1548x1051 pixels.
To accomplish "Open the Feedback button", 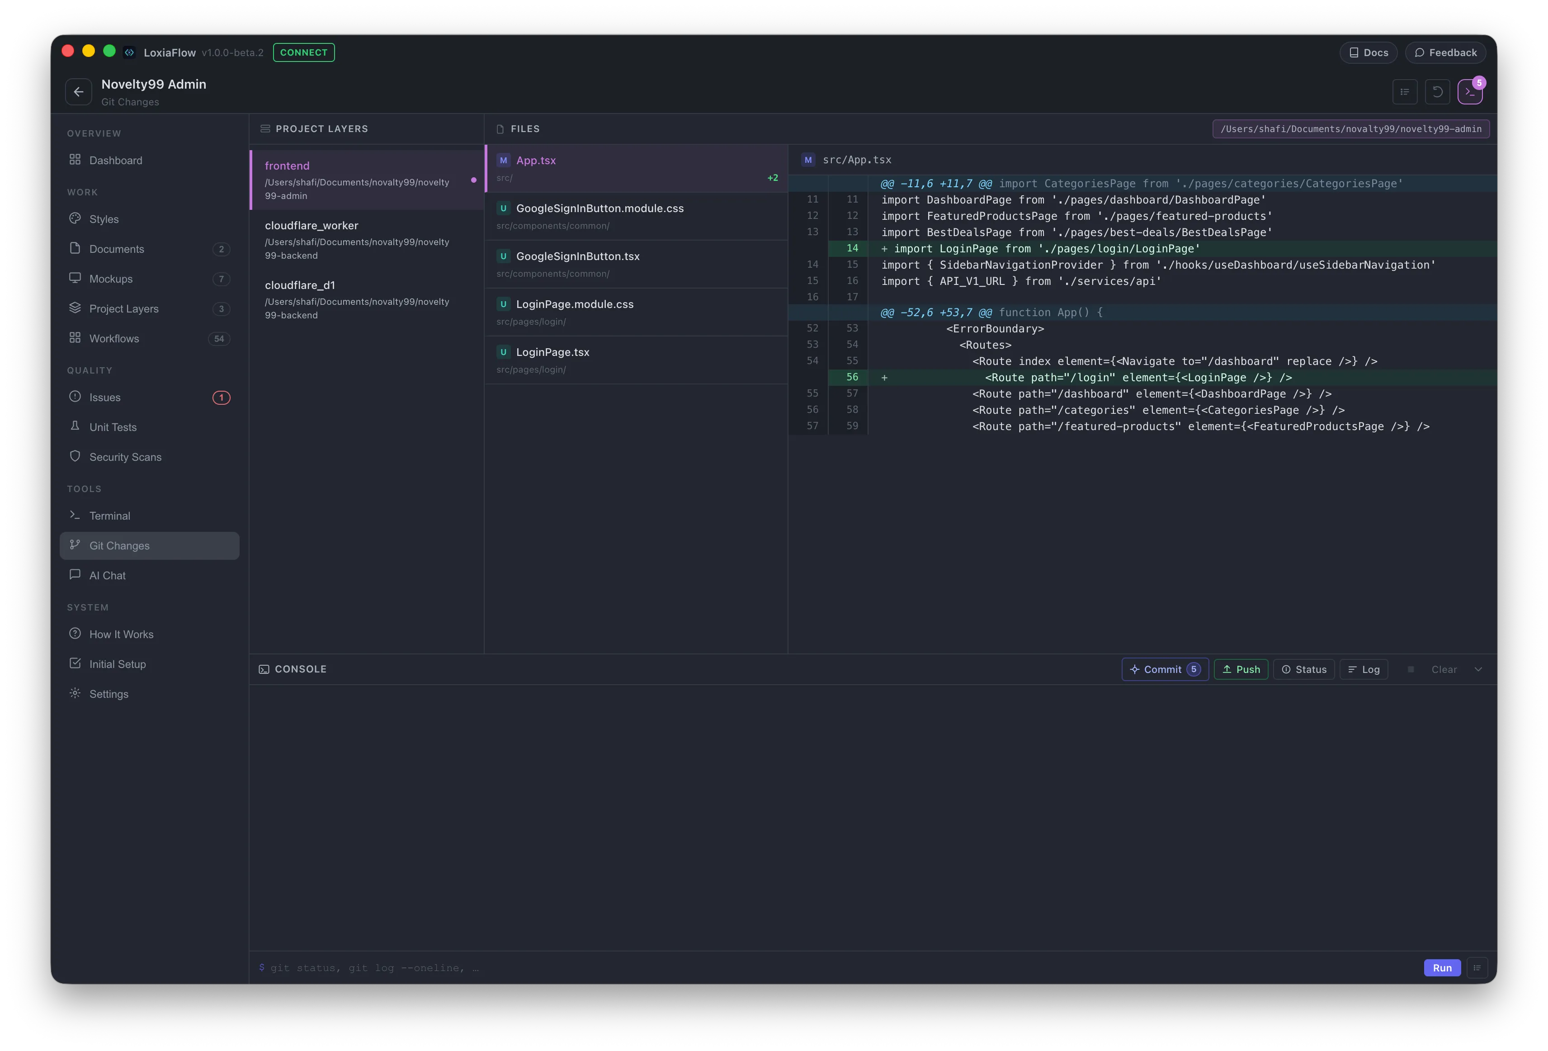I will coord(1445,52).
